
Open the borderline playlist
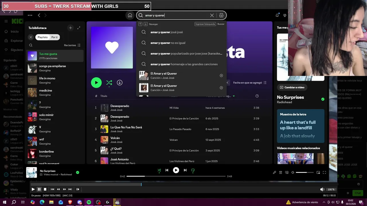pos(55,154)
